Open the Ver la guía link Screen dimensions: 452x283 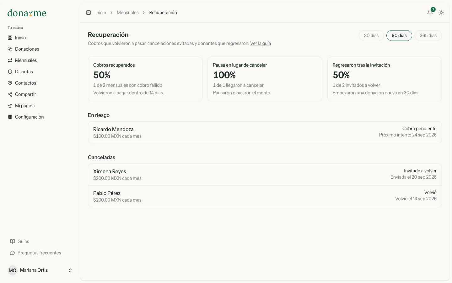click(x=261, y=43)
